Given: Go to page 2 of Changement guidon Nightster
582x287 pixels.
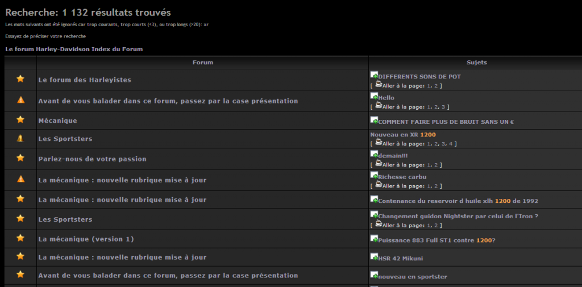Looking at the screenshot, I should point(436,226).
